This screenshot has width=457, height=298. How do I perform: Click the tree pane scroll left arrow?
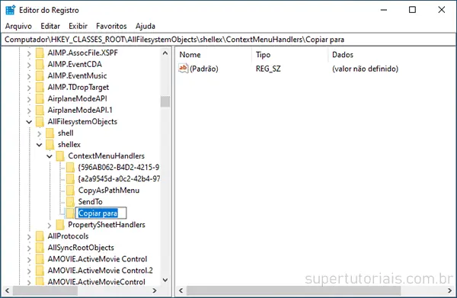click(x=8, y=290)
